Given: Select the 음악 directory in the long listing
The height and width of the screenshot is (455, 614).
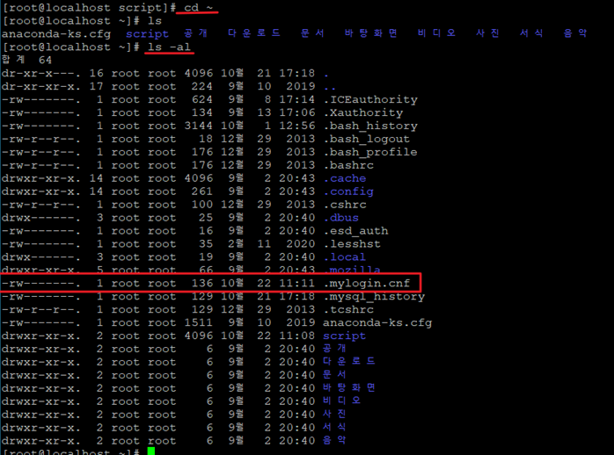Looking at the screenshot, I should (x=334, y=440).
